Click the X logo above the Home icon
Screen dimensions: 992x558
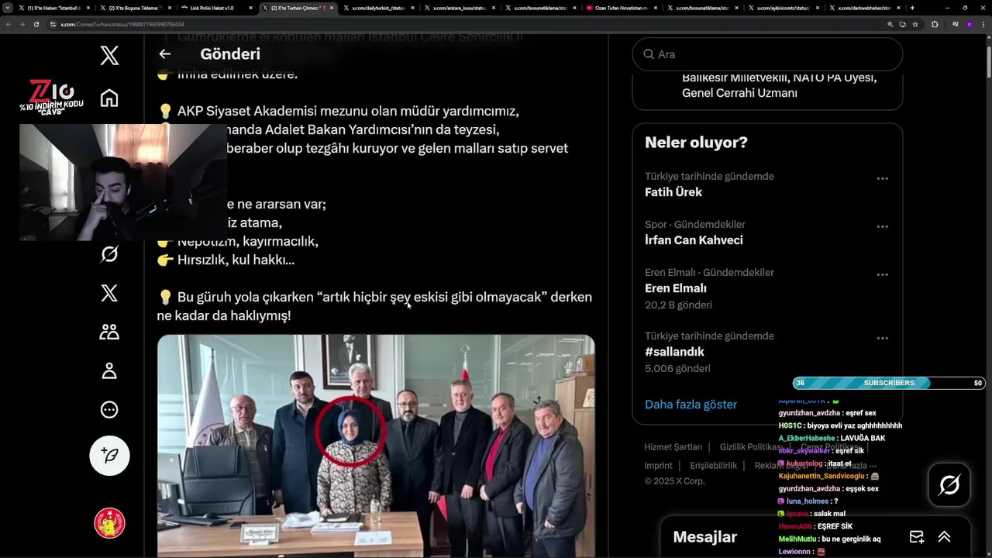point(109,55)
